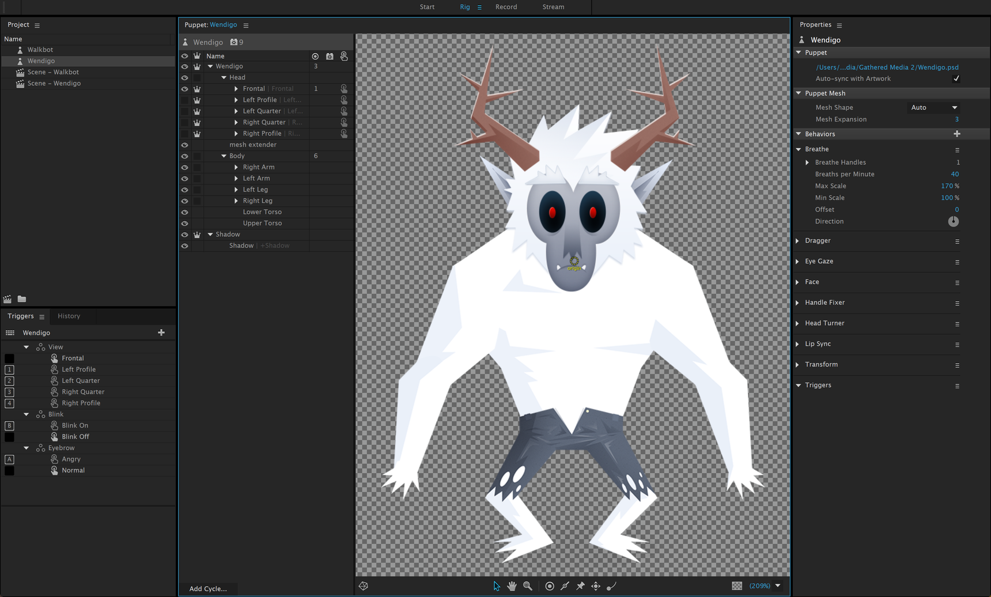Screen dimensions: 991x597
Task: Select the Zoom magnifier tool
Action: 527,585
